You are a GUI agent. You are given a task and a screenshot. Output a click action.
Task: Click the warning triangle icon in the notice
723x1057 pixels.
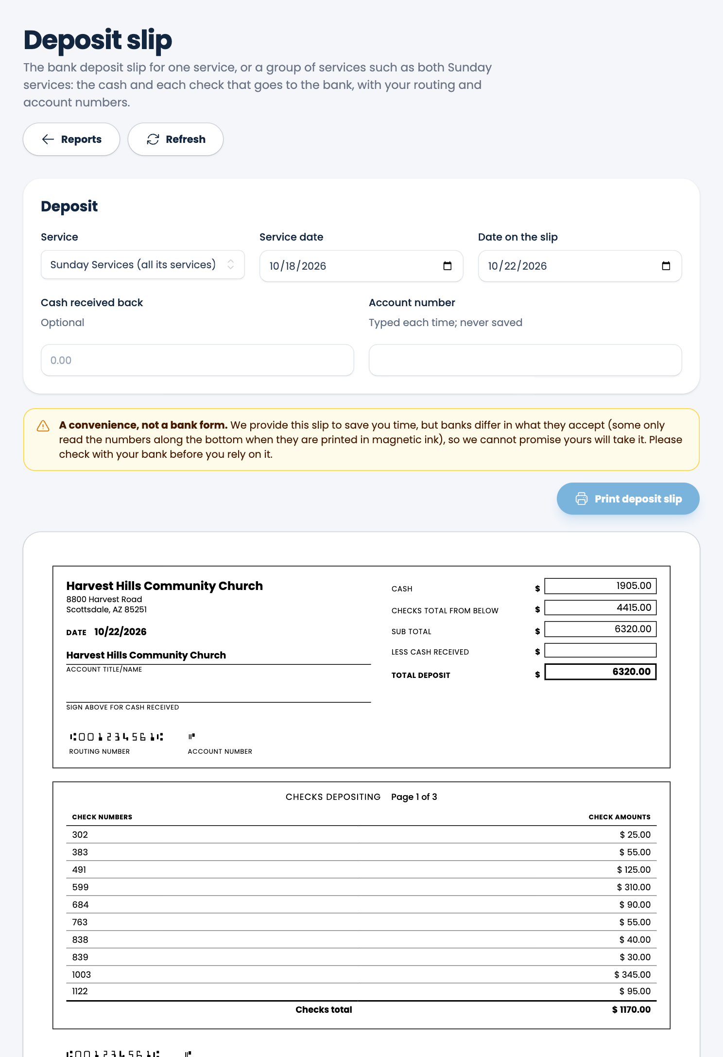(43, 426)
